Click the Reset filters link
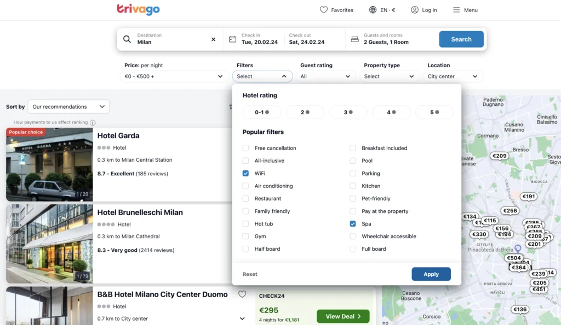Screen dimensions: 561x325 [x=250, y=274]
